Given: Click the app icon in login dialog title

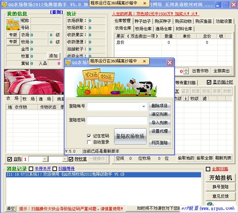Looking at the screenshot, I should point(68,62).
